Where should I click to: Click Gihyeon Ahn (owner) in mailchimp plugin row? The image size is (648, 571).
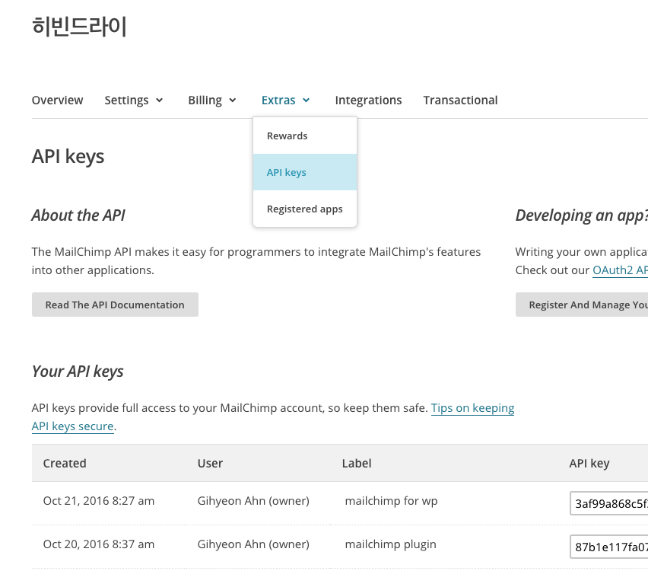point(253,544)
